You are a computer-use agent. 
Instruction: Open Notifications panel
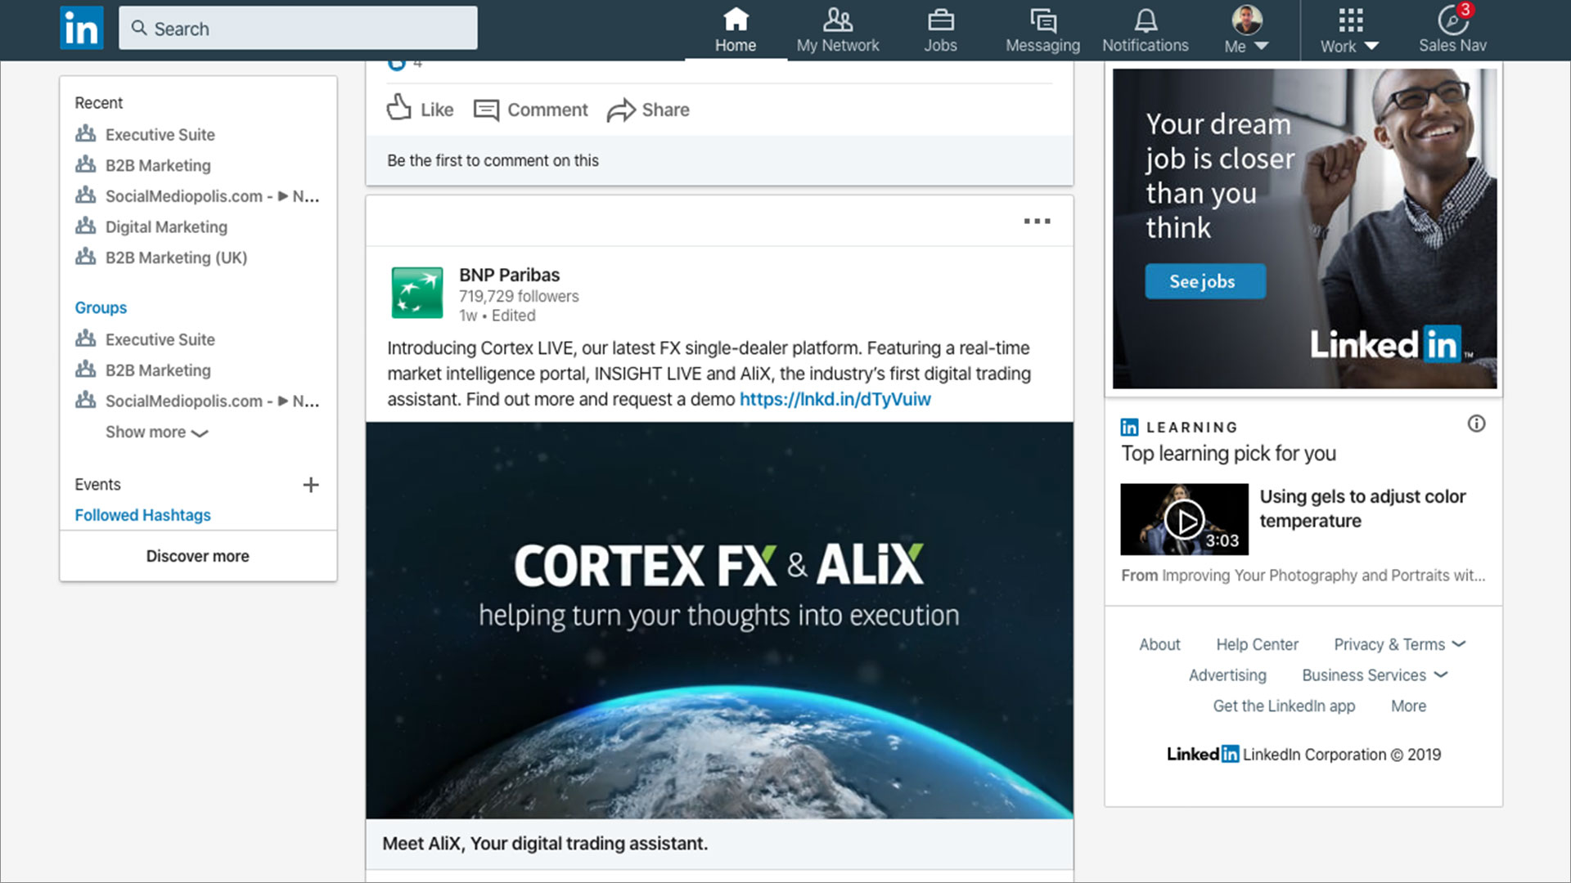point(1145,29)
